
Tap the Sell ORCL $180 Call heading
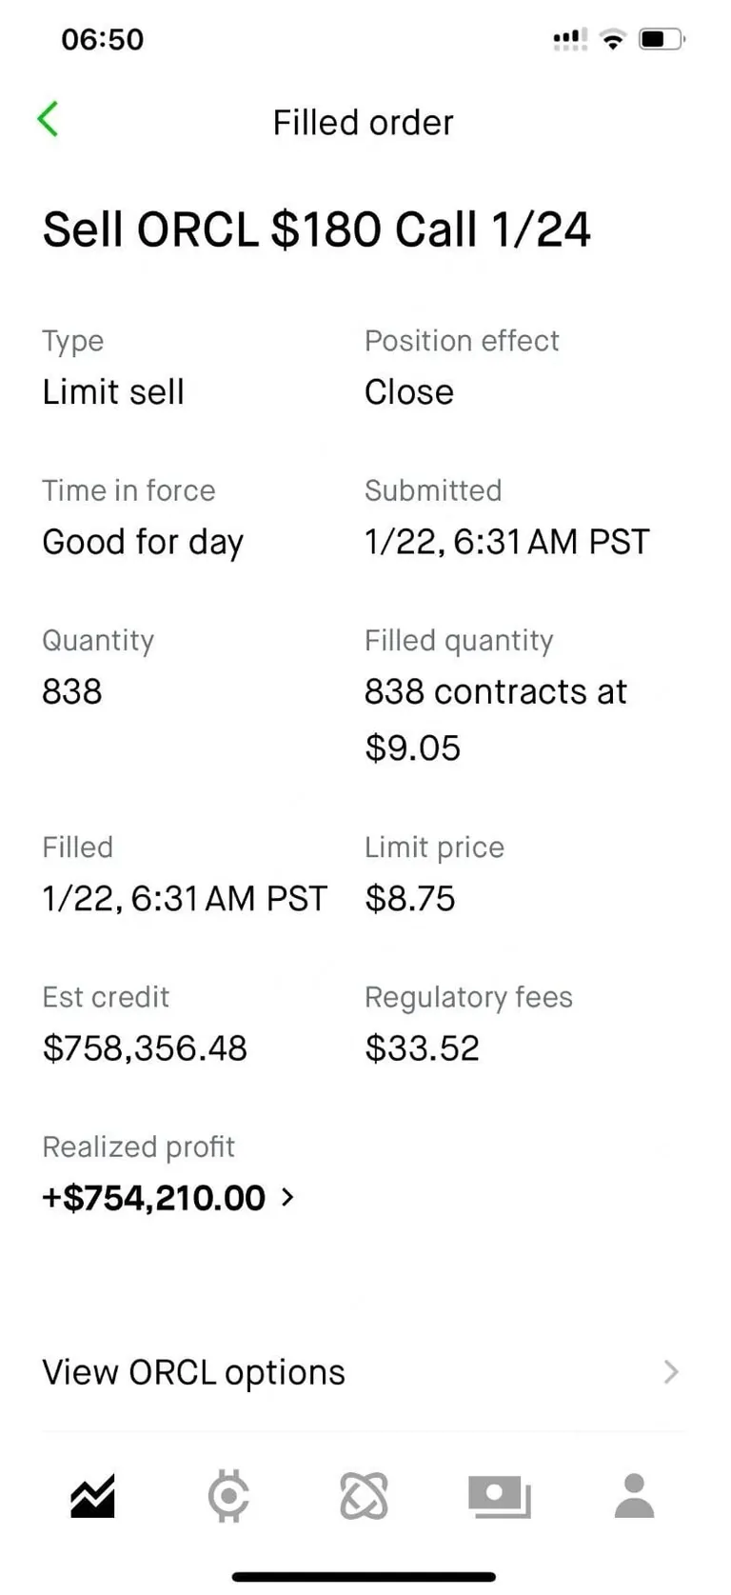pos(316,230)
